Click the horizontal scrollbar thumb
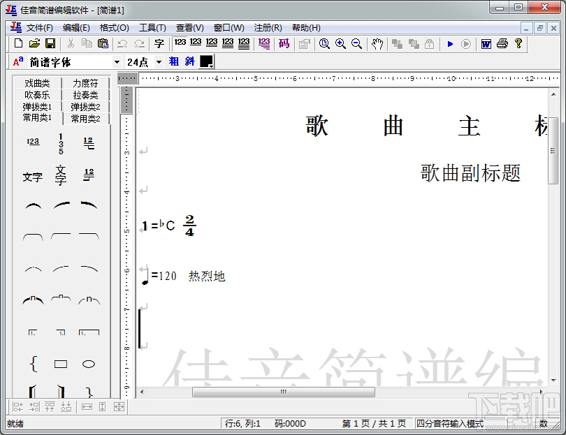The height and width of the screenshot is (435, 566). [284, 392]
